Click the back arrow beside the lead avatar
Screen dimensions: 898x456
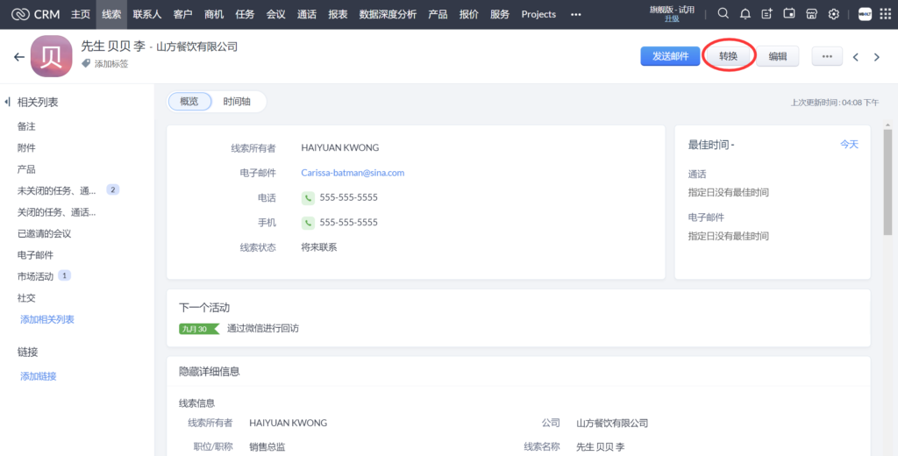click(19, 57)
